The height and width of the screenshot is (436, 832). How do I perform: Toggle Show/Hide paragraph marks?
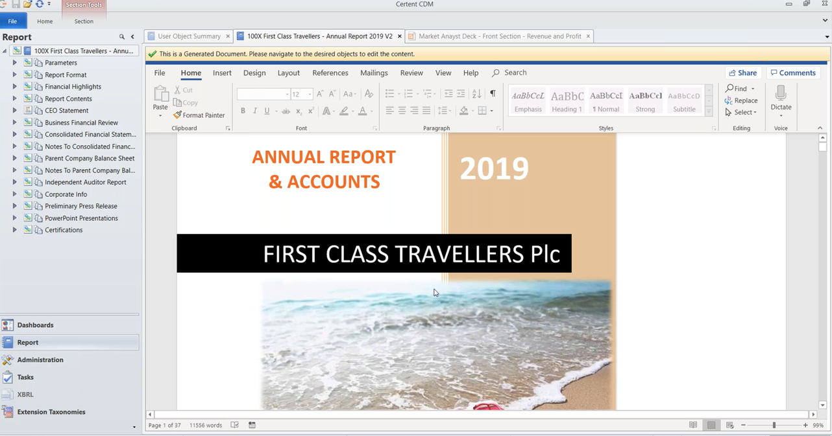(x=493, y=94)
